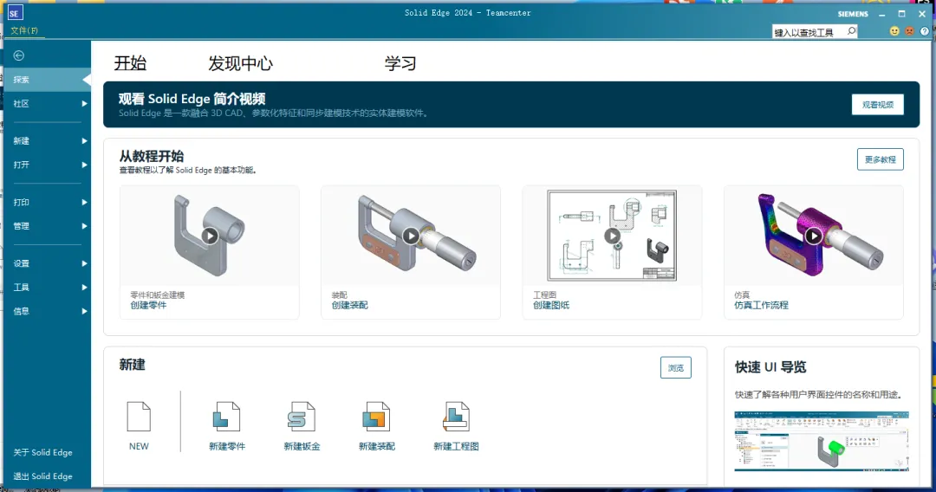This screenshot has width=936, height=492.
Task: Switch to the 发现中心 tab
Action: coord(240,63)
